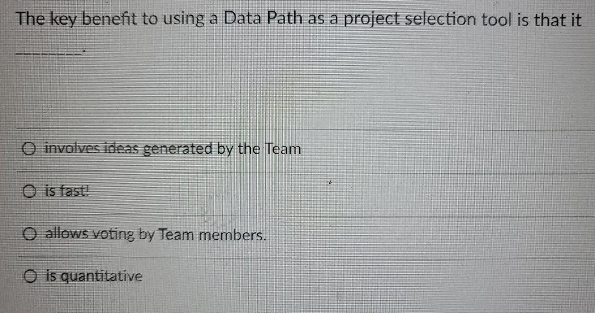Select the radio button for 'involves ideas generated by the Team'
Screen dimensions: 595x313
[x=30, y=149]
